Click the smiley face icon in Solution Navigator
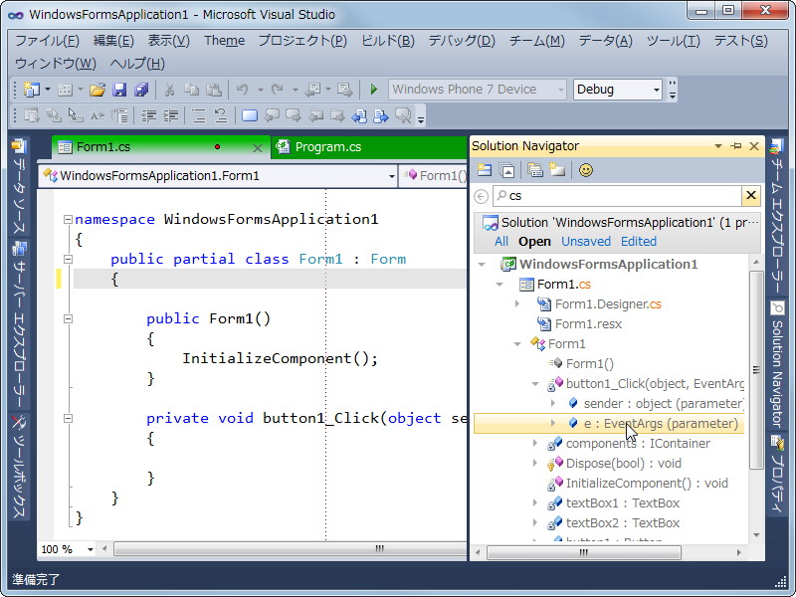The image size is (796, 597). (x=586, y=170)
